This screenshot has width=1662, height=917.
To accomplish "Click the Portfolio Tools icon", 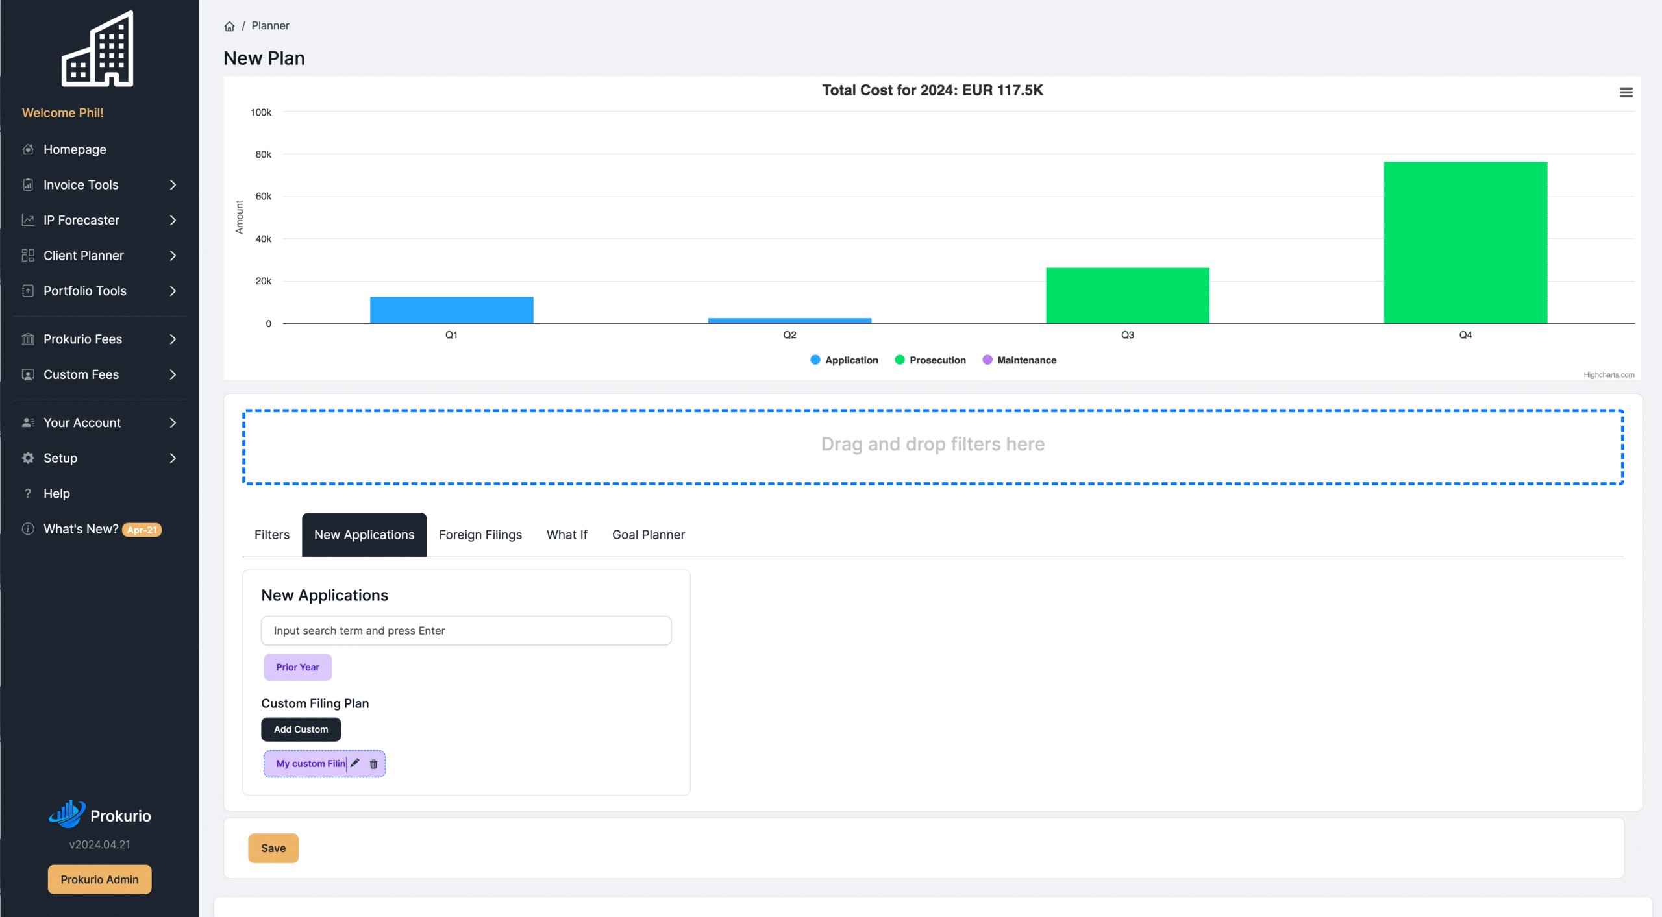I will (x=28, y=291).
